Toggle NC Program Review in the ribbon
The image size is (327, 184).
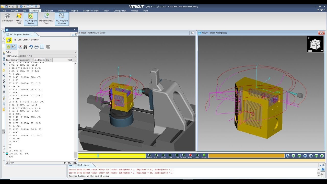coord(31,19)
